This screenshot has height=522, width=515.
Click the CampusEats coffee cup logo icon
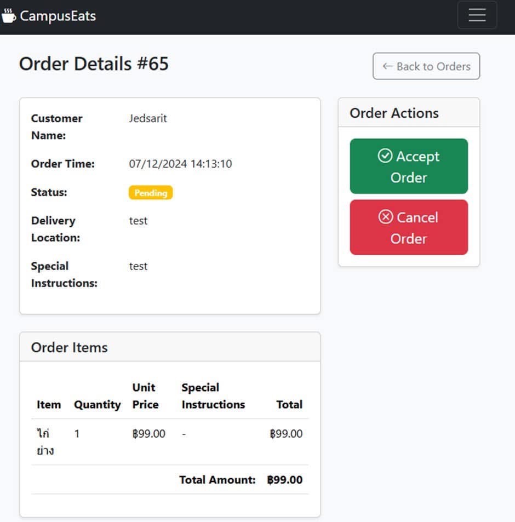coord(9,16)
